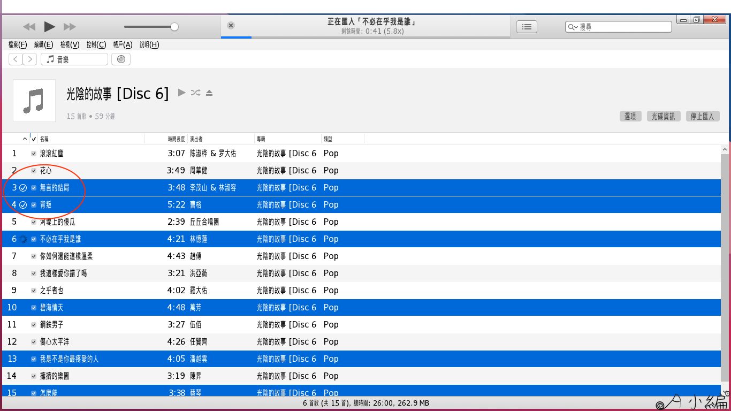Click the scrollbar up arrow
The height and width of the screenshot is (411, 731).
725,149
